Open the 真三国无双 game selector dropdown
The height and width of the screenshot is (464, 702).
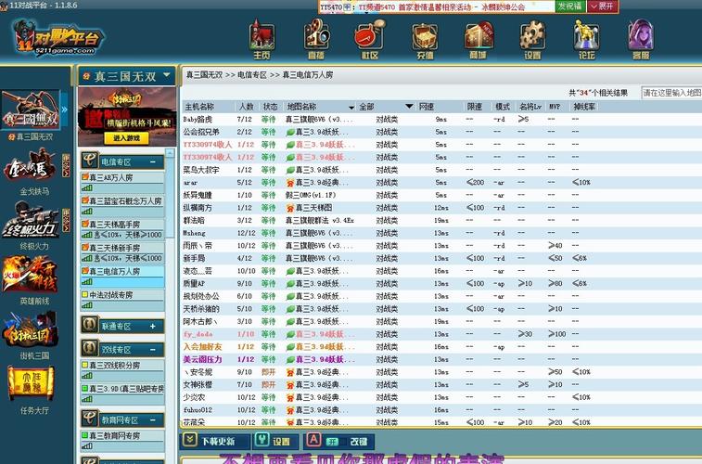coord(167,75)
